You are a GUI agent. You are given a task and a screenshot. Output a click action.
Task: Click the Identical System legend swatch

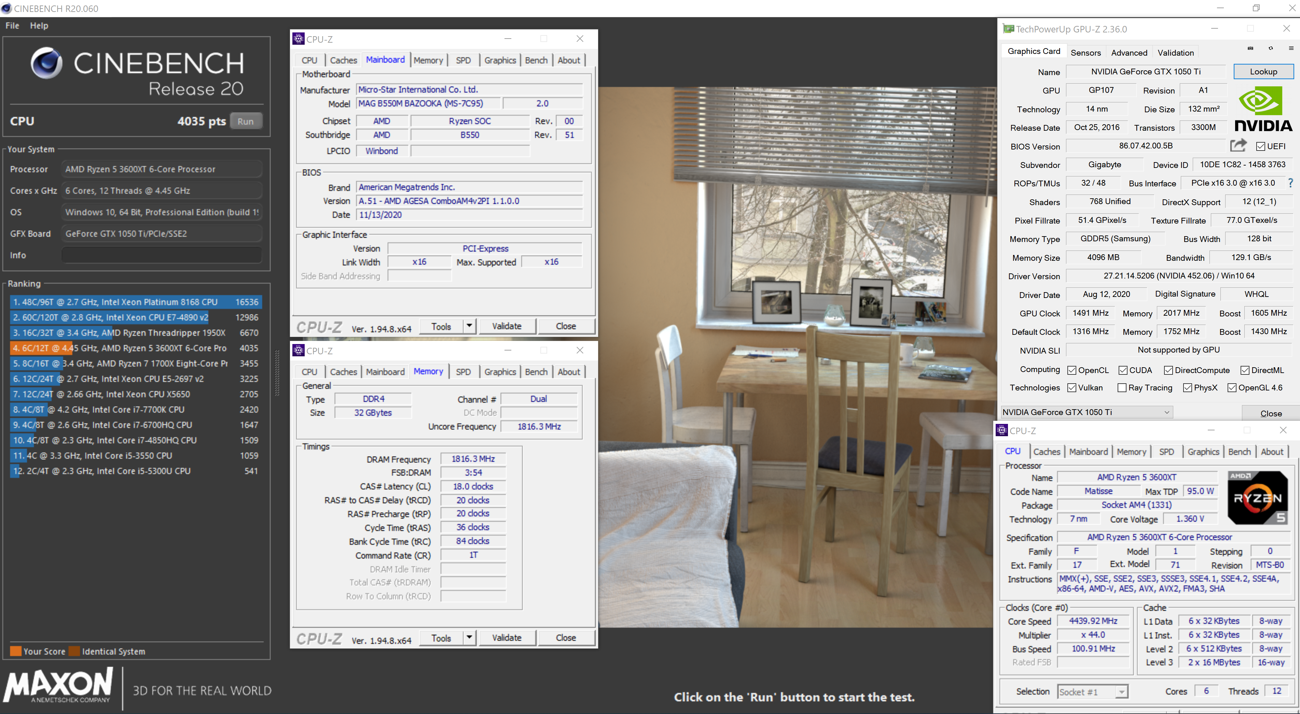click(x=74, y=651)
